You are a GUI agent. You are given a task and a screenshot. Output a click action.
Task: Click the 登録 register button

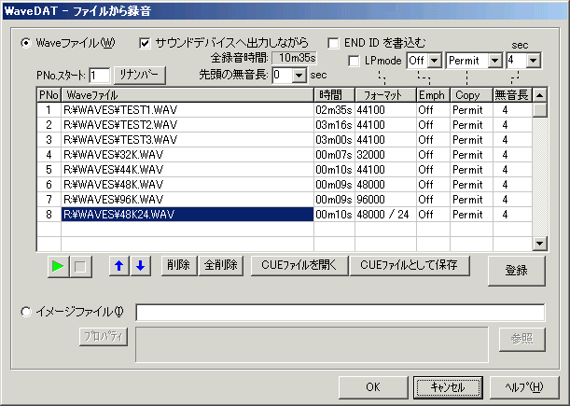coord(517,271)
